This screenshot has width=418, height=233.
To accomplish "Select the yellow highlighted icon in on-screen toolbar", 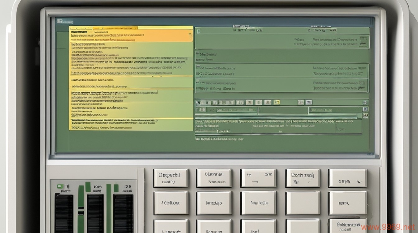I will (277, 102).
